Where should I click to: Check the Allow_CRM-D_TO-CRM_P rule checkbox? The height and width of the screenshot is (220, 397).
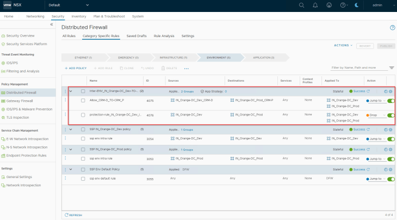click(83, 101)
